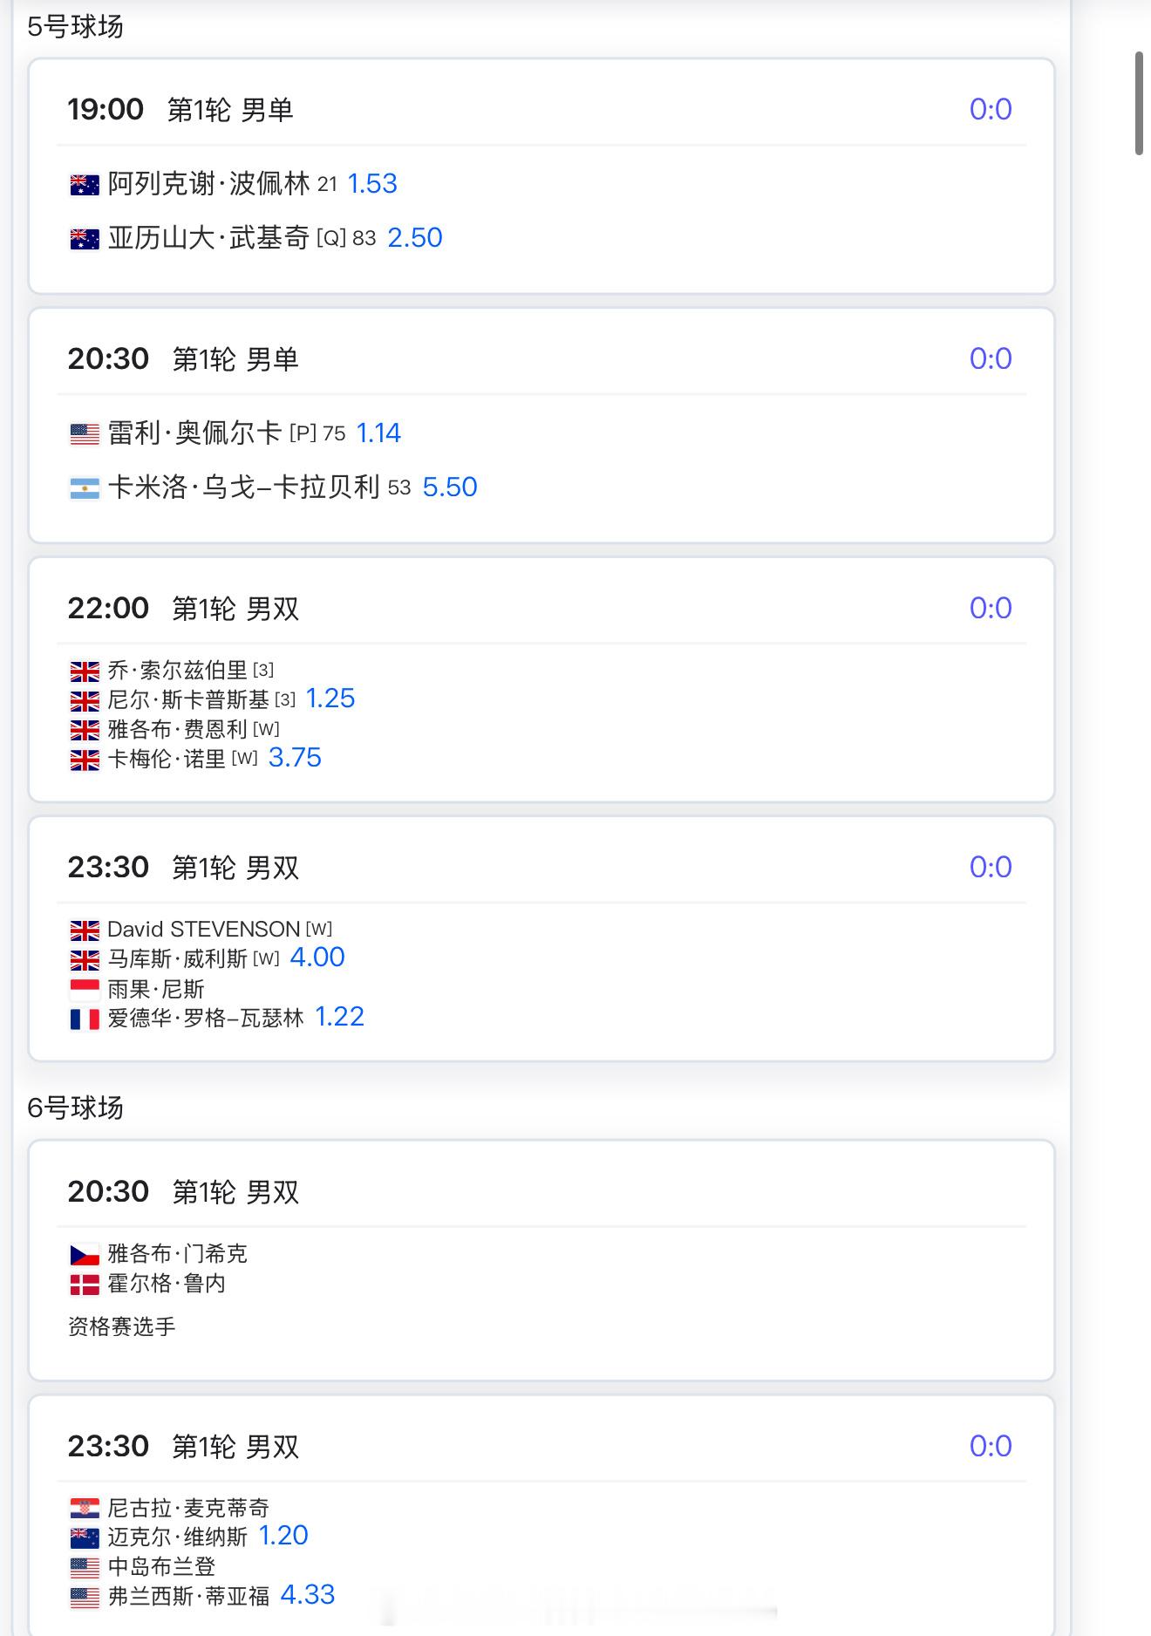Select odds 1.25 for 索尔兹伯里/斯卡普斯基
1151x1636 pixels.
(330, 698)
